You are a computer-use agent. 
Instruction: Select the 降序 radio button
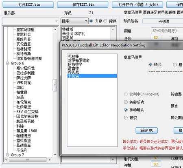[105, 21]
